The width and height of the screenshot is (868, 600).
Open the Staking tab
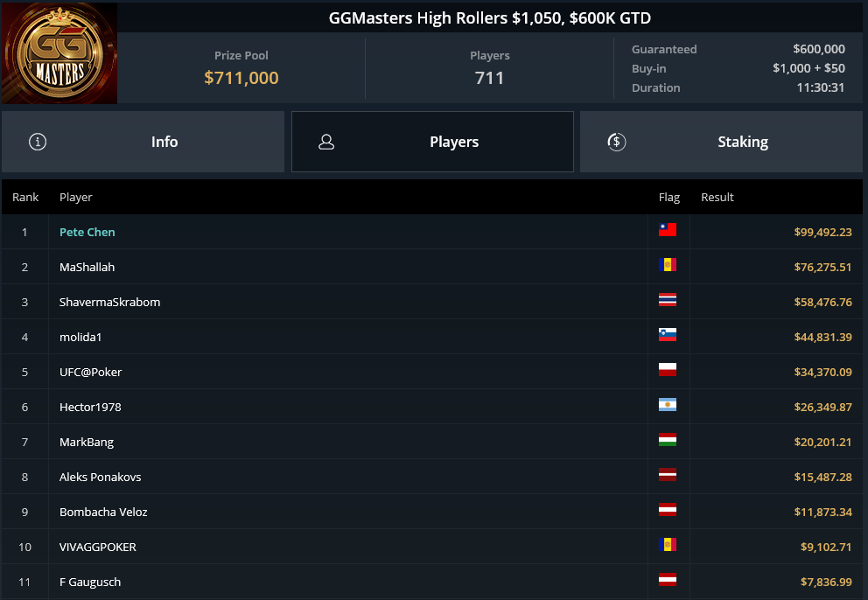[721, 142]
